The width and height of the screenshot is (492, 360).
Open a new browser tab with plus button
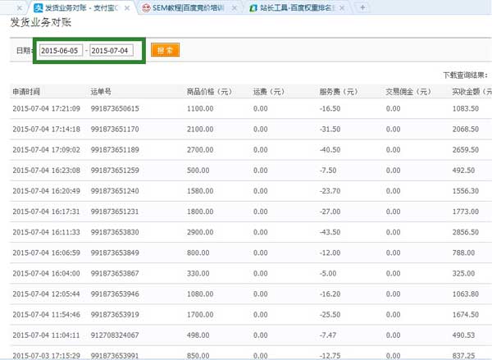tap(362, 7)
